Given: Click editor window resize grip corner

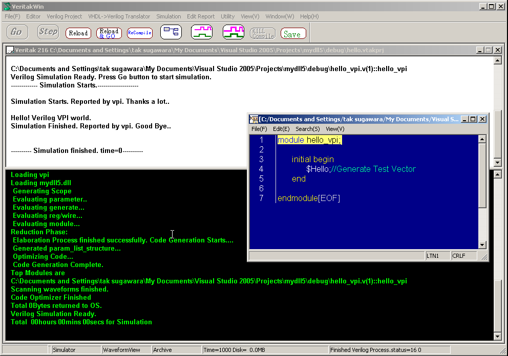Looking at the screenshot, I should (x=484, y=257).
